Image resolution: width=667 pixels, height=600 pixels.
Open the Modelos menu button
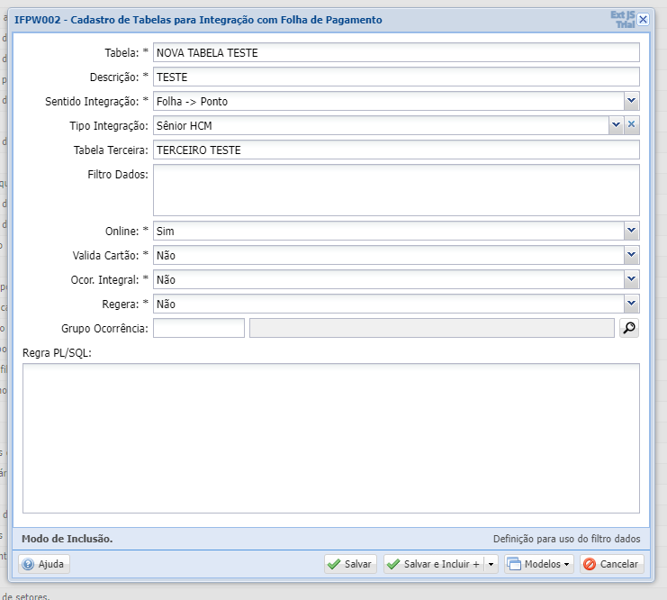[x=539, y=564]
